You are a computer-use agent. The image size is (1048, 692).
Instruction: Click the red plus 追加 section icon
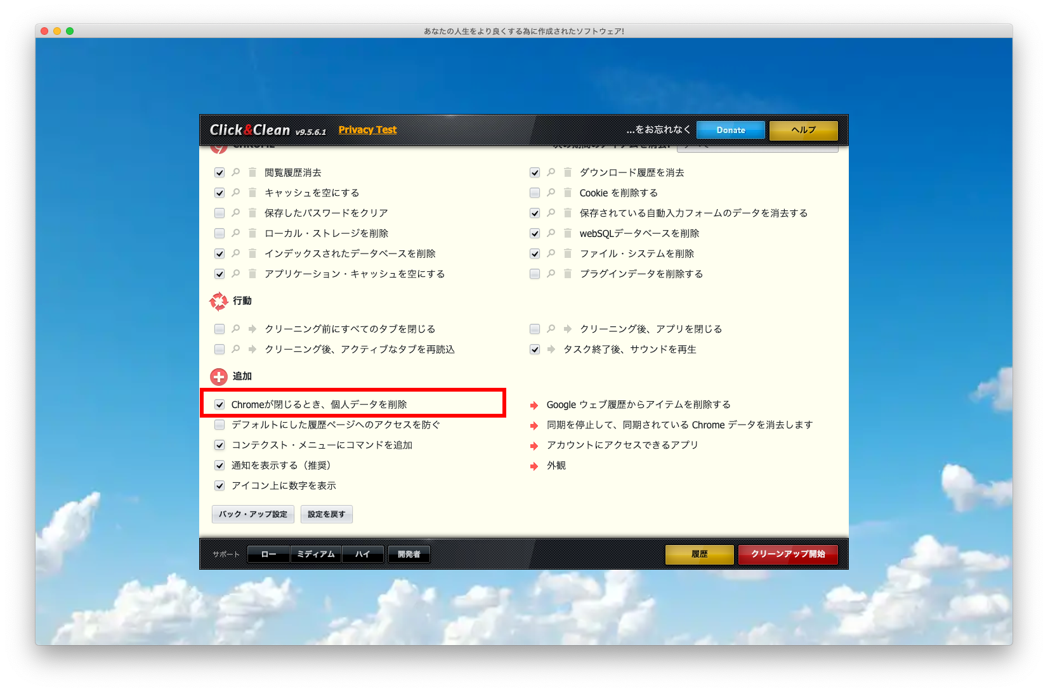tap(218, 377)
